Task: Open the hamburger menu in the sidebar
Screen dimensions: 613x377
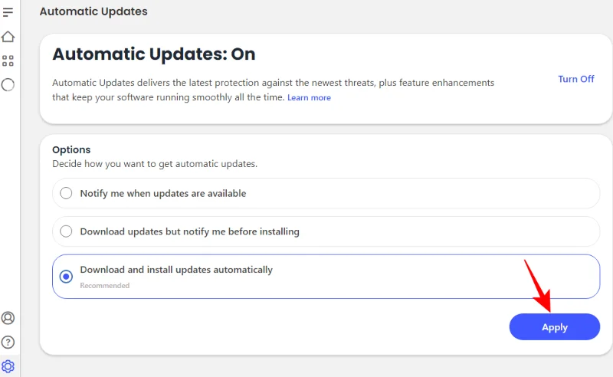Action: [8, 12]
